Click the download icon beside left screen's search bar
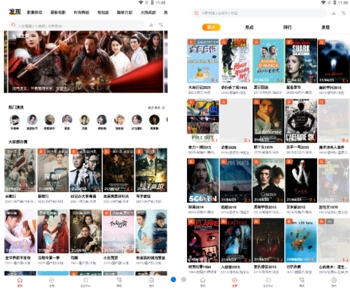 click(151, 24)
